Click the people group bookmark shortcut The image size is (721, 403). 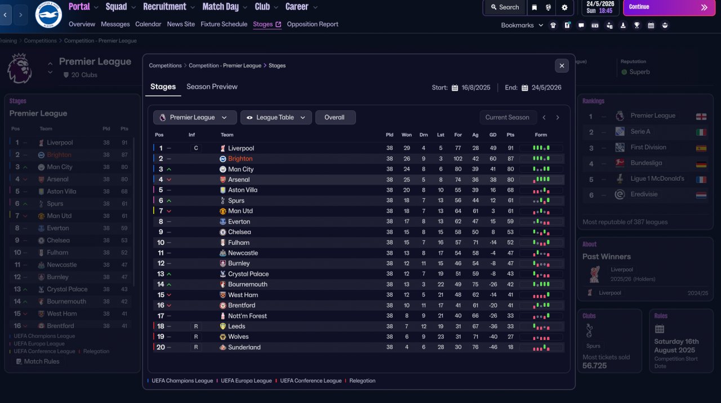665,25
